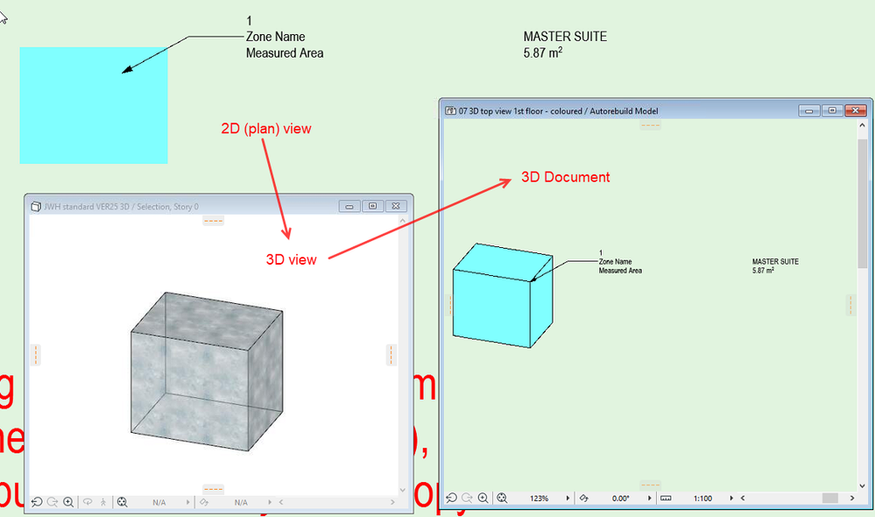Click the small 'Zone Name' label in the 3D Document
This screenshot has height=517, width=875.
(615, 261)
